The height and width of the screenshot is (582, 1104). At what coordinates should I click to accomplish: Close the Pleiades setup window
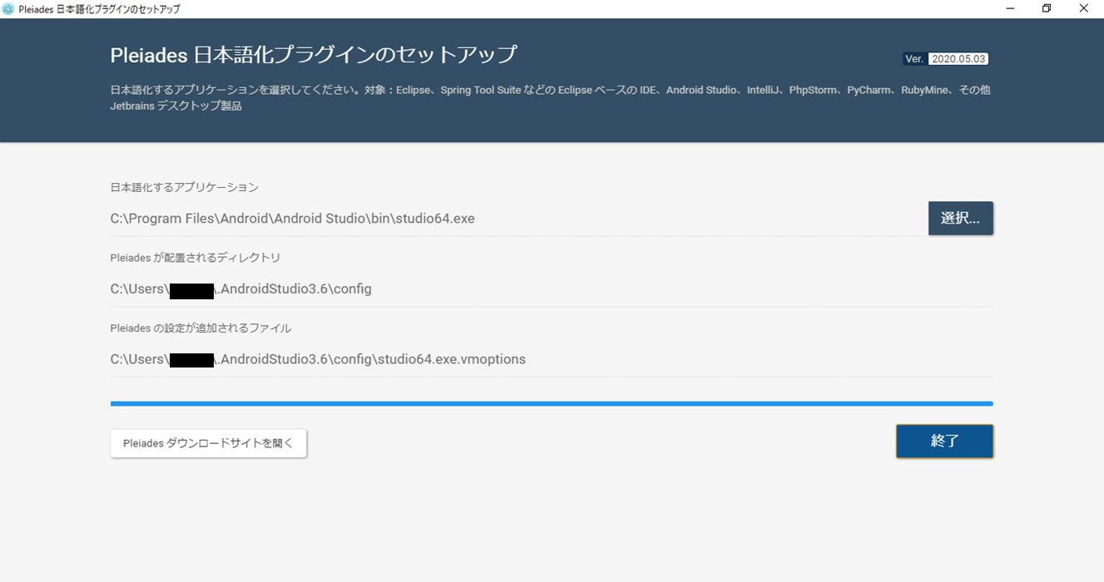1084,8
